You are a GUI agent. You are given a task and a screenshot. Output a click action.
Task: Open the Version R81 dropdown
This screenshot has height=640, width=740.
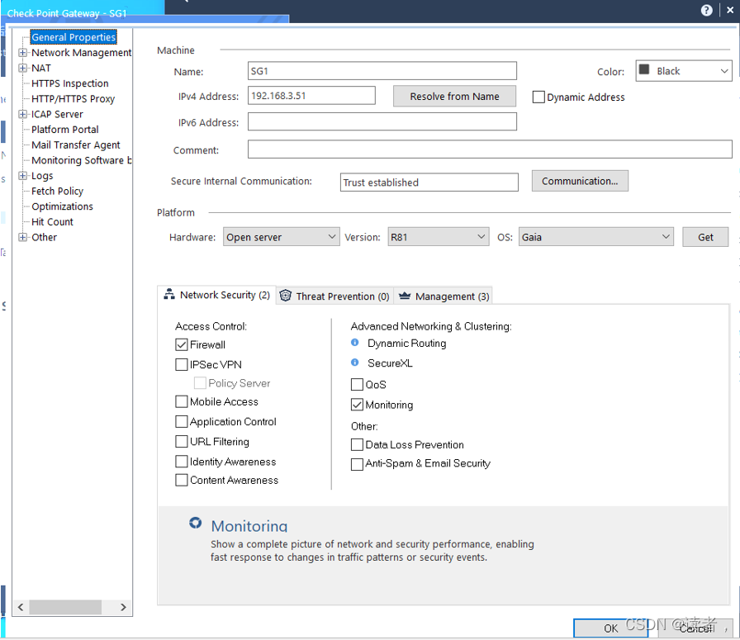[x=438, y=236]
